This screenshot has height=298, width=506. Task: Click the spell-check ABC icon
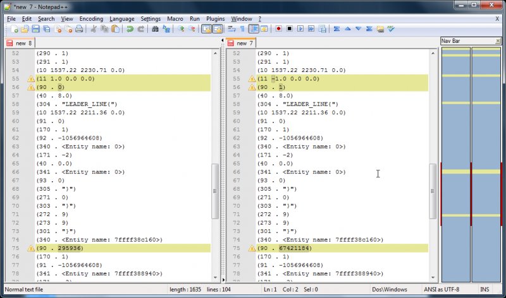click(x=391, y=29)
